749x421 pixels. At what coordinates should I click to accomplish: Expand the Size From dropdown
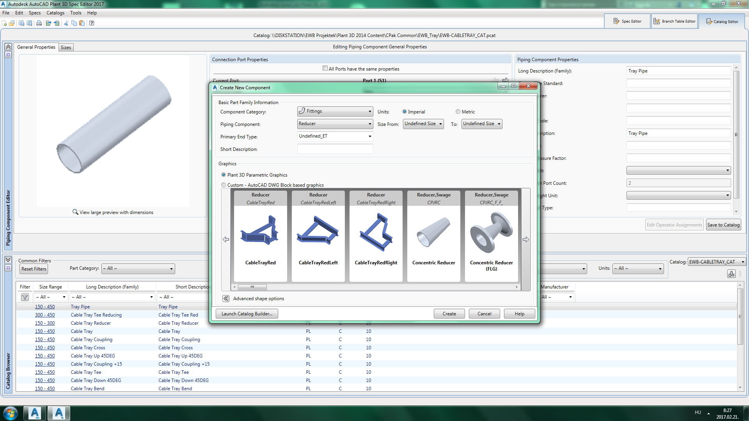(423, 124)
